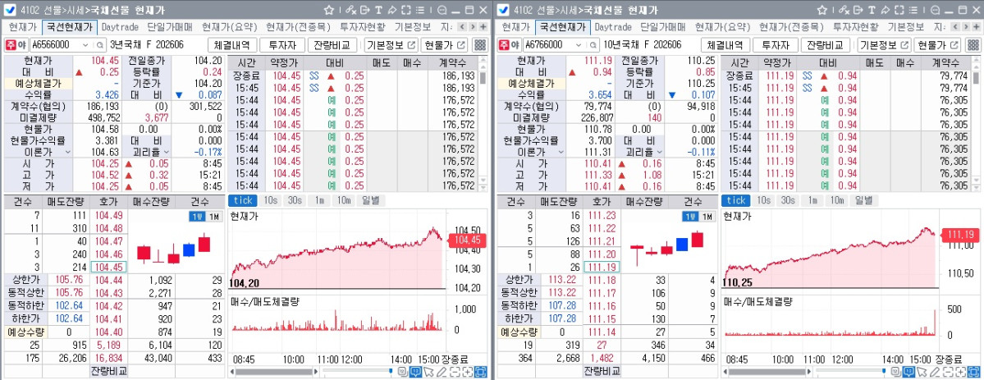This screenshot has width=984, height=380.
Task: Click 잔량비교 button at top of right window
Action: pos(826,45)
